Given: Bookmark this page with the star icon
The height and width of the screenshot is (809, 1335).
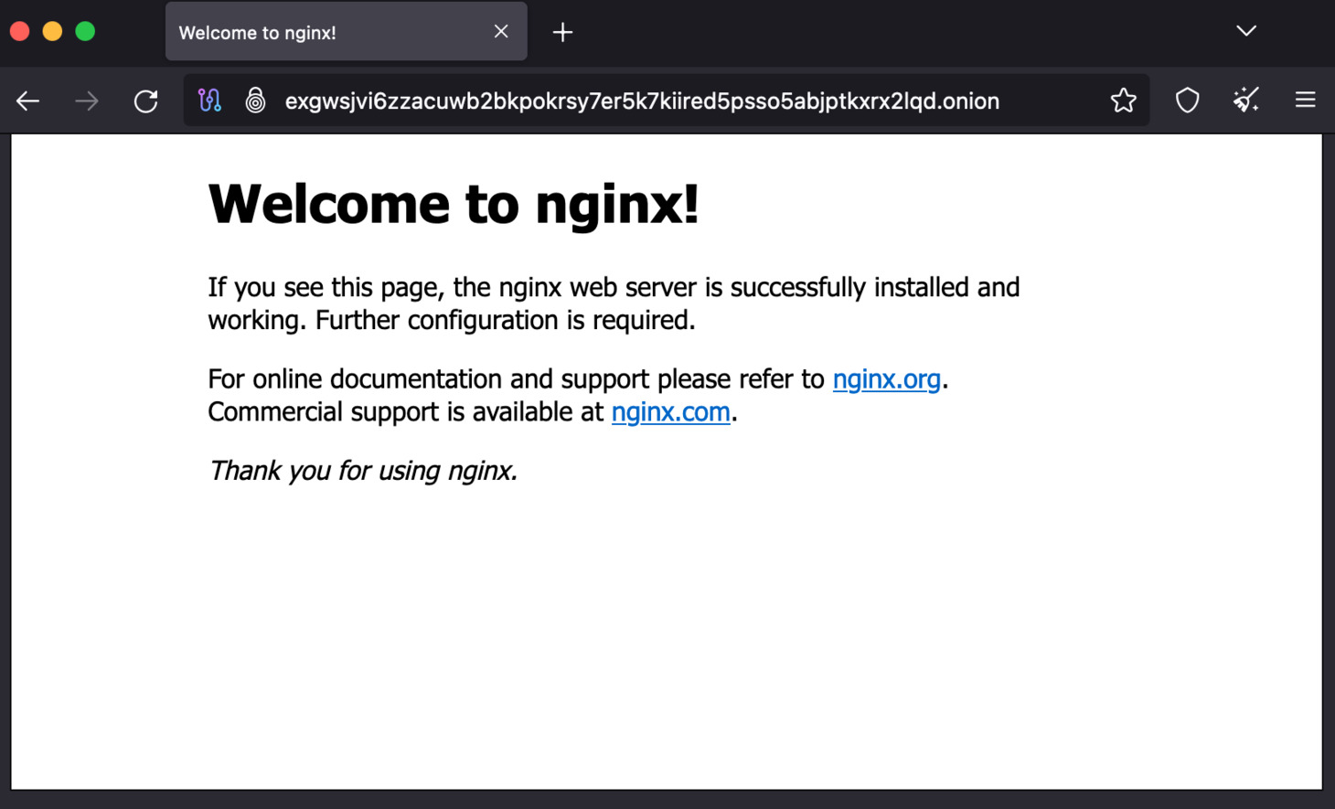Looking at the screenshot, I should click(1123, 101).
